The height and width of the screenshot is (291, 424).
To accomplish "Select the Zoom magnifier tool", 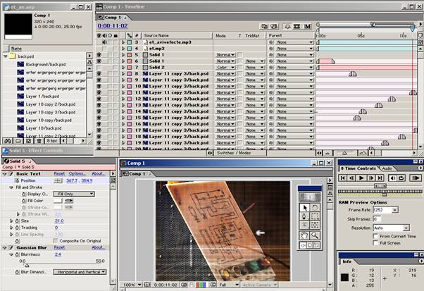I will pos(314,235).
